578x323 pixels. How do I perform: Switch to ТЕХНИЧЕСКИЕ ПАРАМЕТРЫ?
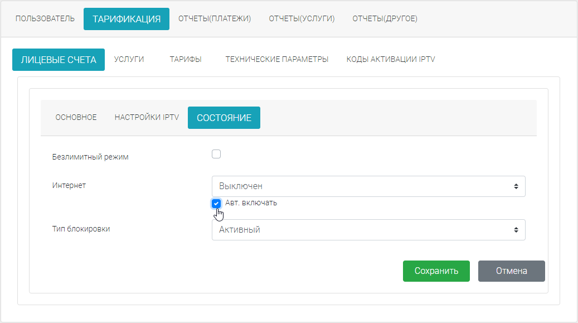pyautogui.click(x=276, y=58)
